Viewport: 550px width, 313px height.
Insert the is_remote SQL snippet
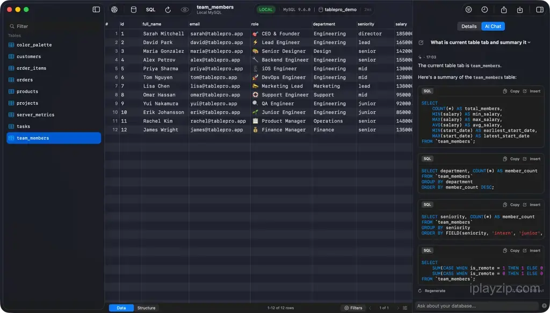point(532,251)
